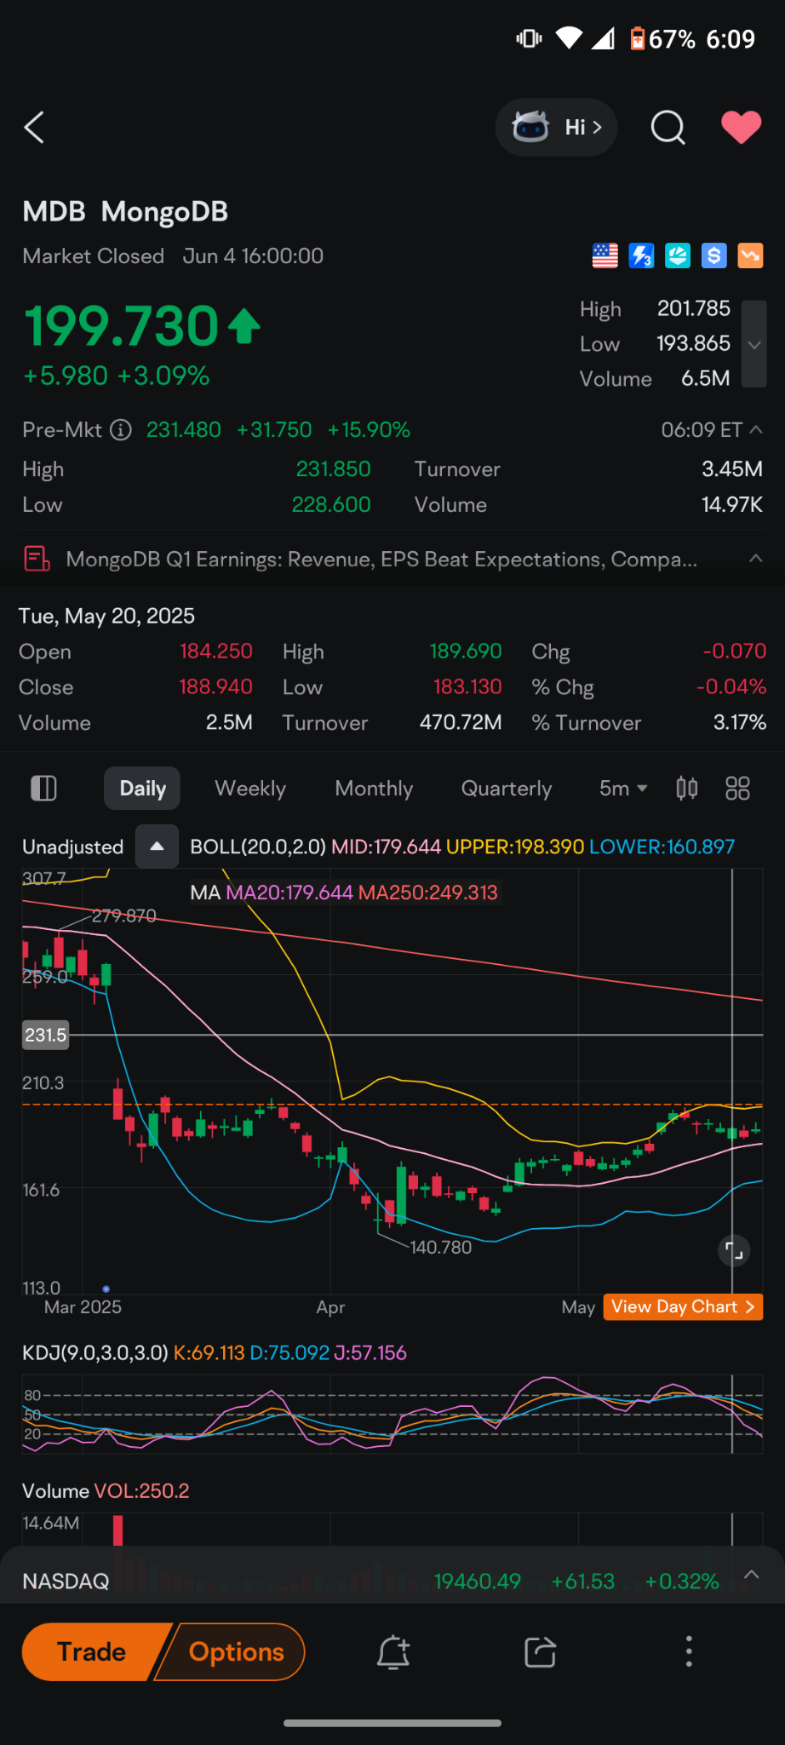Tap the Volume VOL:250.2 label
Image resolution: width=785 pixels, height=1745 pixels.
106,1491
